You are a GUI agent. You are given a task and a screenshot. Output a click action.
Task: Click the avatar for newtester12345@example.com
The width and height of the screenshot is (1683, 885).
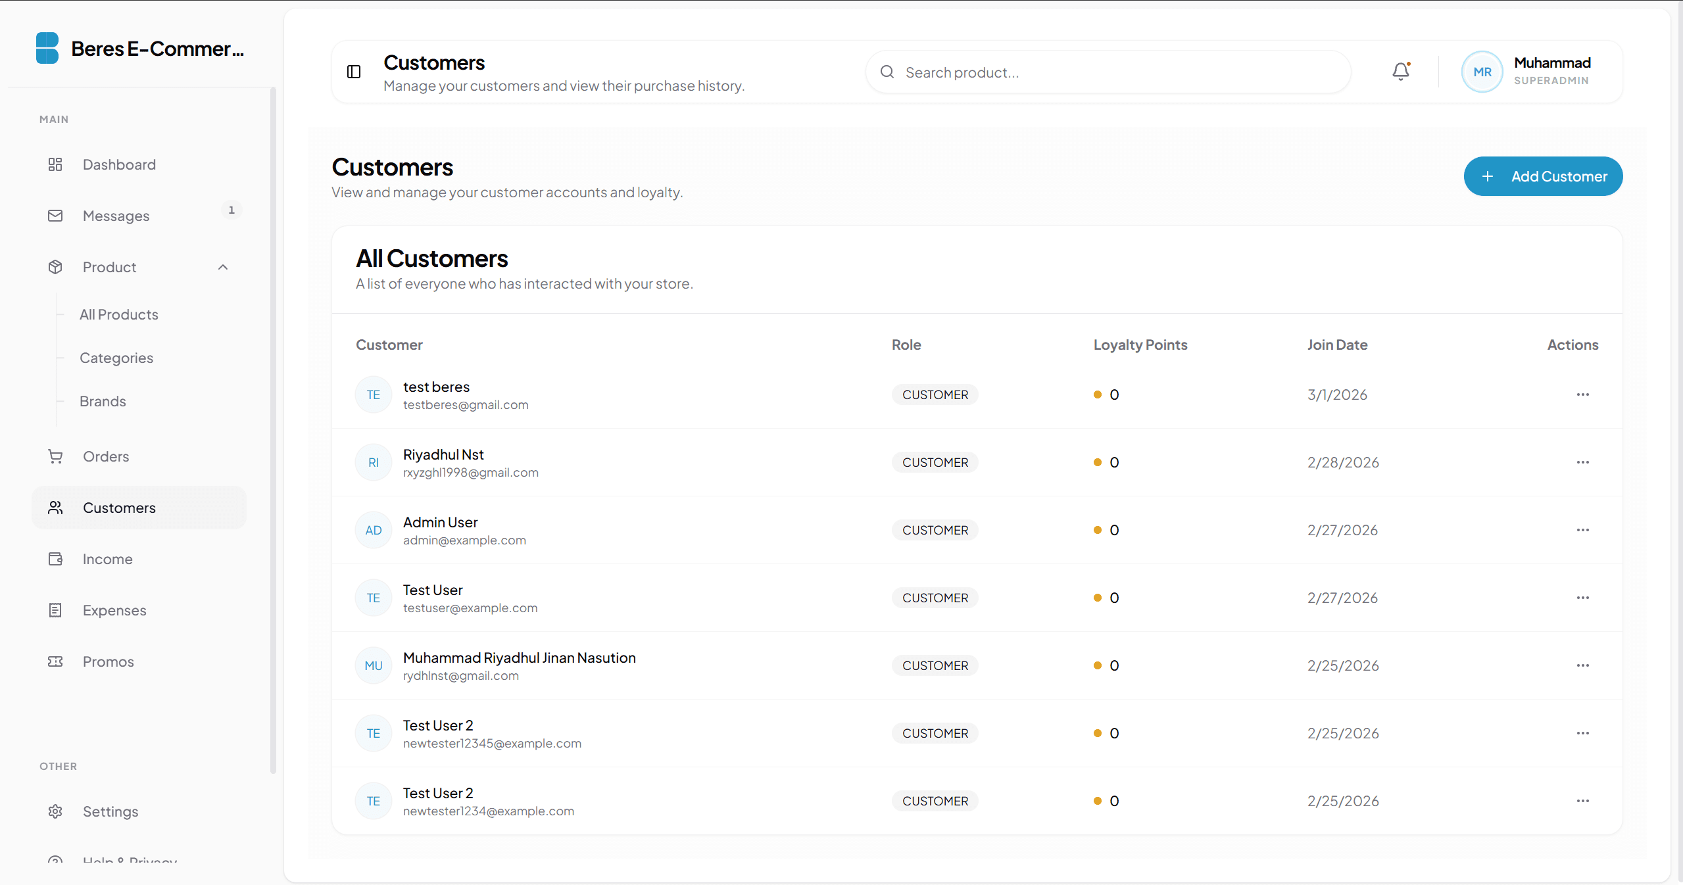(x=374, y=733)
